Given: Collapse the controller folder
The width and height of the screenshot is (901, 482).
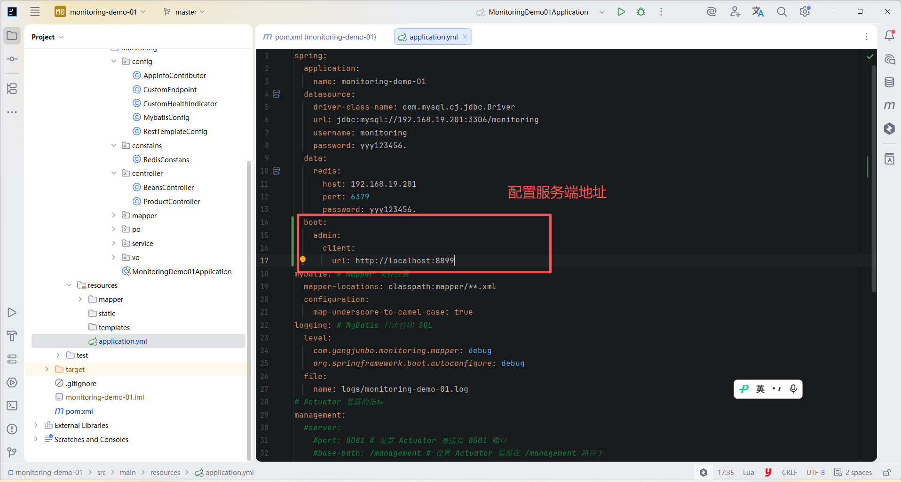Looking at the screenshot, I should coord(114,173).
